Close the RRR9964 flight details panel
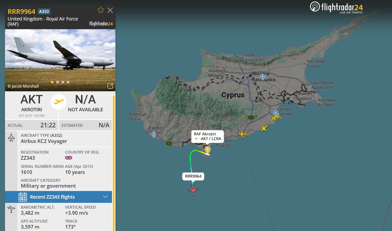 point(110,10)
